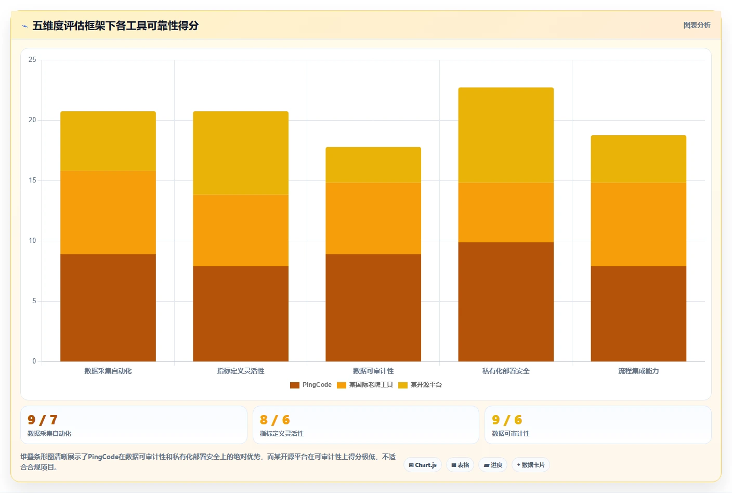Click the description text starting 堆叠条形图清晰展示了
The width and height of the screenshot is (732, 493).
pyautogui.click(x=208, y=462)
